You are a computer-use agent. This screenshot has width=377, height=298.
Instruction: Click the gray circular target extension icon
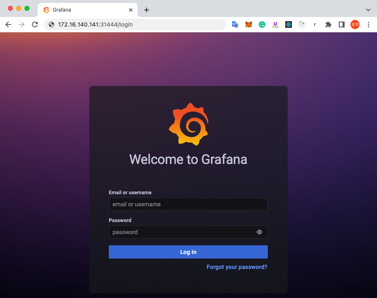302,24
